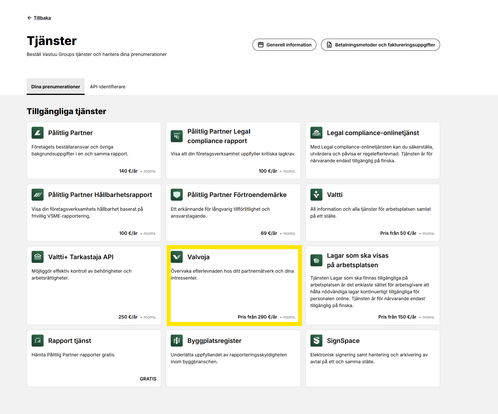This screenshot has height=414, width=498.
Task: Click the Valtti service icon
Action: (316, 195)
